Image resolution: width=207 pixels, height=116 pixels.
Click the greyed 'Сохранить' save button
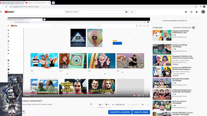(x=133, y=104)
